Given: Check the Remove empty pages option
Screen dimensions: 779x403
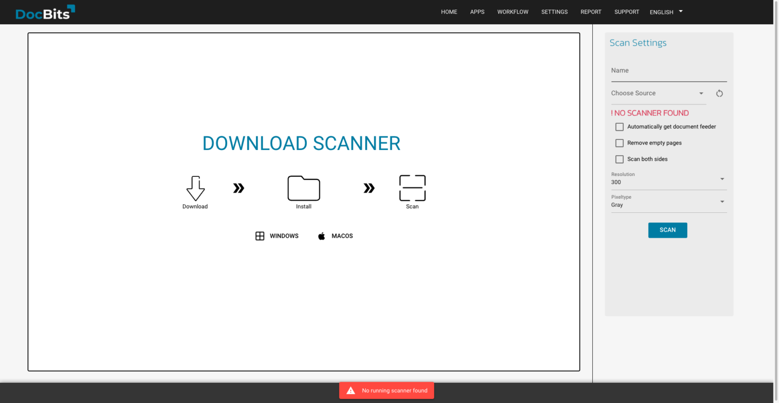Looking at the screenshot, I should coord(619,143).
